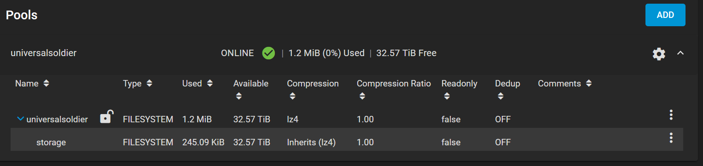
Task: Sort by Type column sort arrows
Action: (149, 84)
